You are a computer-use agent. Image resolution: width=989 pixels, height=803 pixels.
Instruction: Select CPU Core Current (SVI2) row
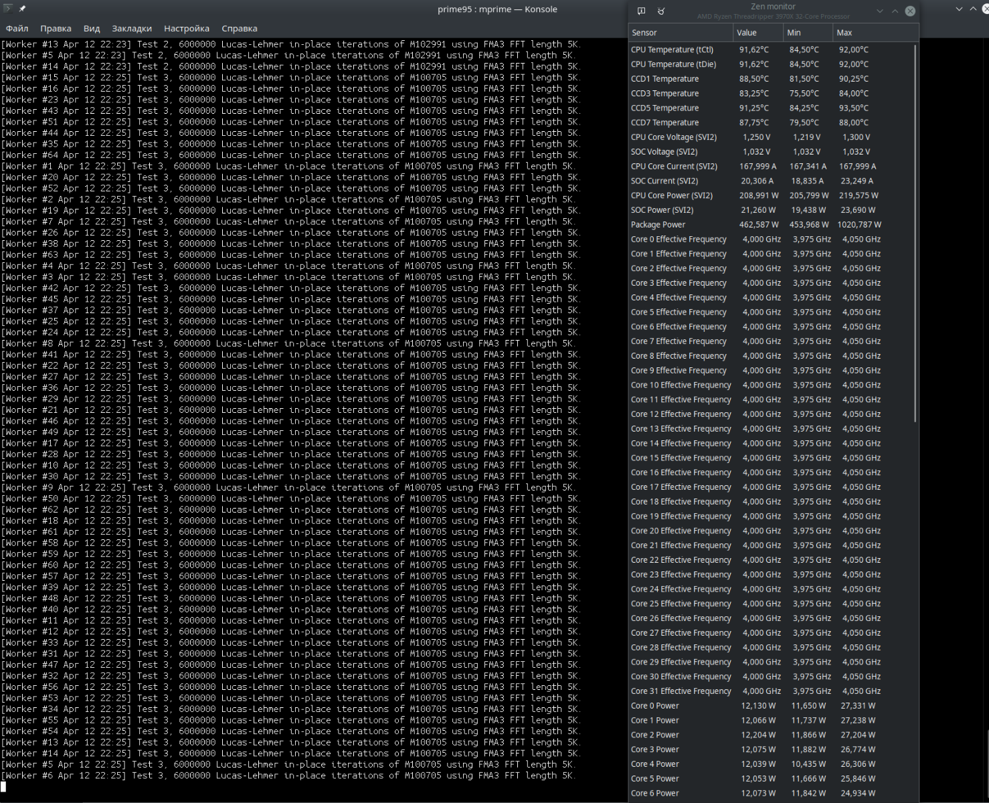(x=771, y=167)
